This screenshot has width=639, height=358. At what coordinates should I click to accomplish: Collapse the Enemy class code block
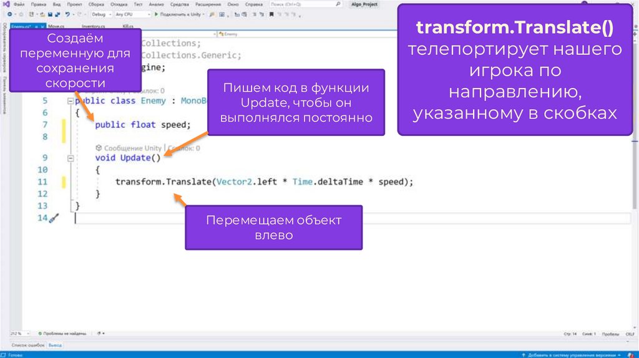[x=71, y=101]
